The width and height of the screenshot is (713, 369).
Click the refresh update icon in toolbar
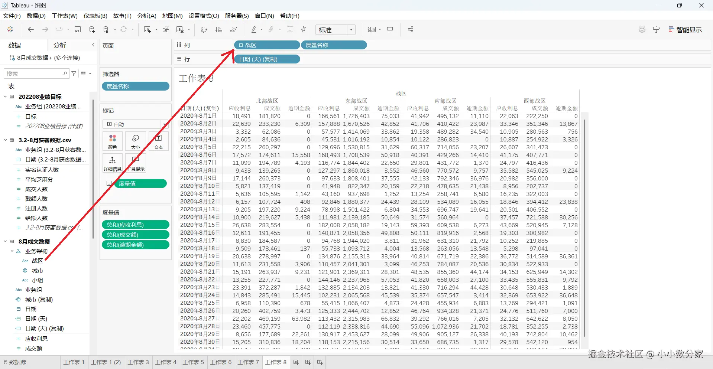124,29
